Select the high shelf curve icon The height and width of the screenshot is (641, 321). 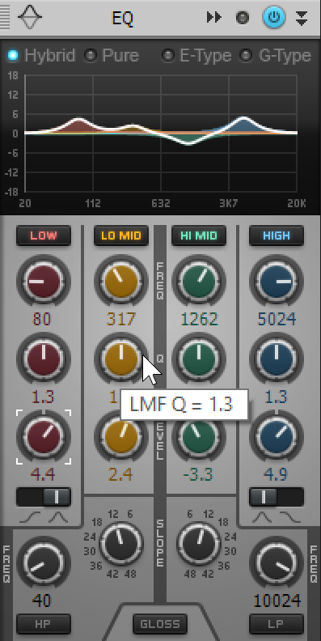tap(291, 518)
